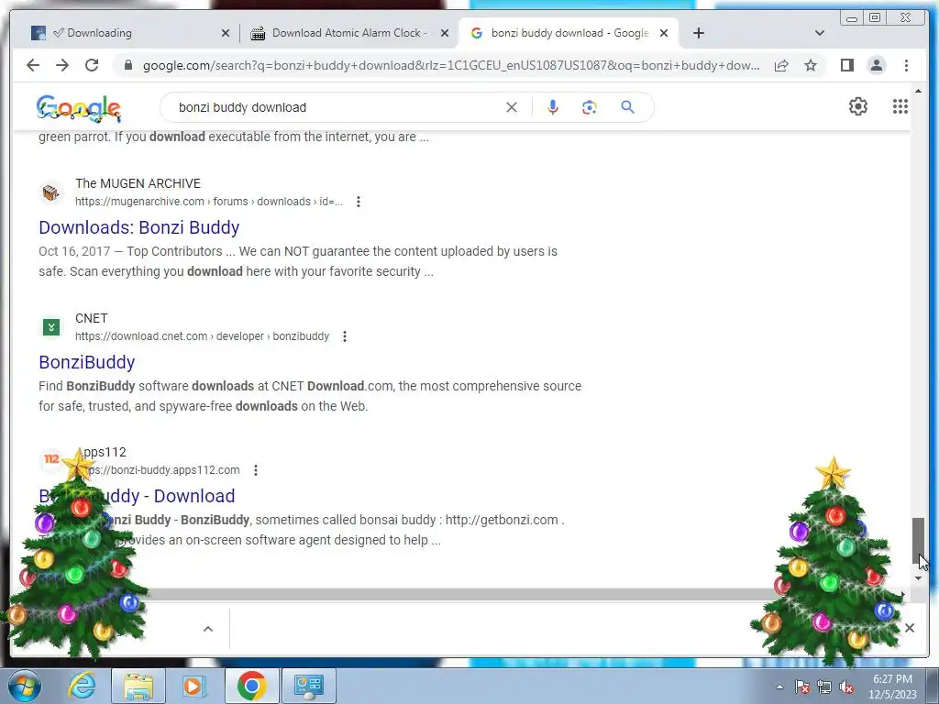Image resolution: width=939 pixels, height=704 pixels.
Task: Start search by voice microphone
Action: pyautogui.click(x=553, y=107)
